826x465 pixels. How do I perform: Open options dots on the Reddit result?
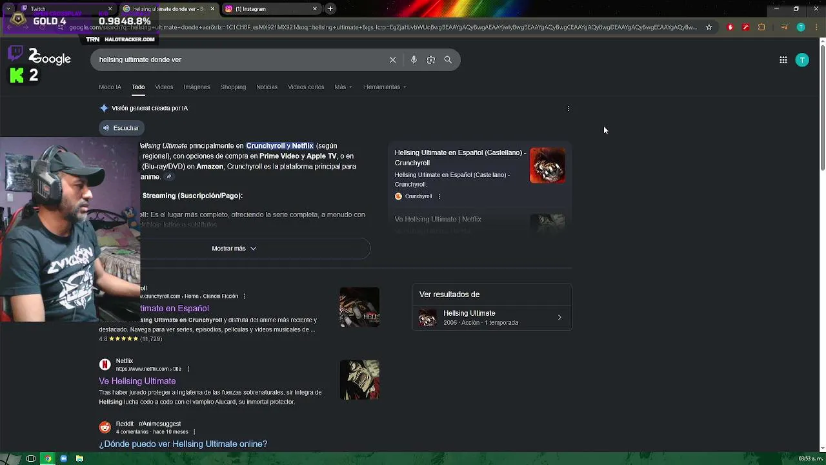tap(194, 432)
